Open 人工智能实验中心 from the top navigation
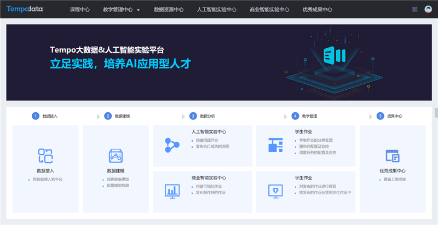438x225 pixels. coord(216,9)
